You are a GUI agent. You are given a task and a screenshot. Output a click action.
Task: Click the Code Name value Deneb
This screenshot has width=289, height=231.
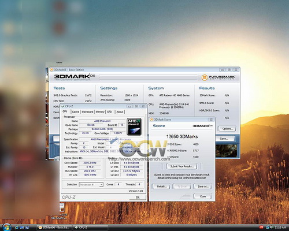[91, 125]
